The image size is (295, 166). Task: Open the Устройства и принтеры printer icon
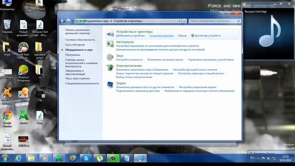pos(110,34)
